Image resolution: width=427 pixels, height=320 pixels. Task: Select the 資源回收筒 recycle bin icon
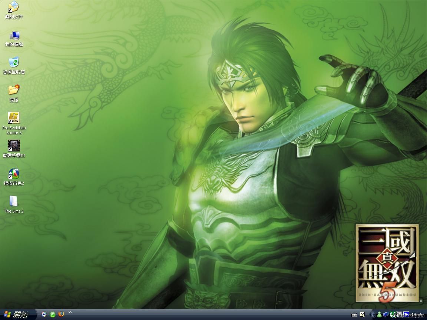pyautogui.click(x=14, y=66)
